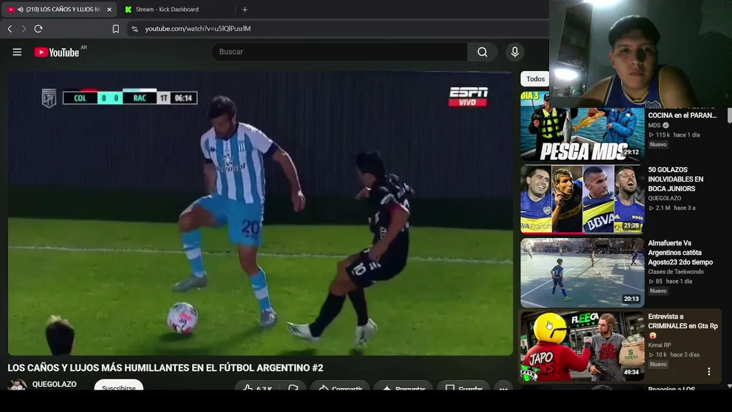Click the QUEGOLAZO channel name under 50 GOLAZOS
The image size is (732, 412).
coord(665,199)
